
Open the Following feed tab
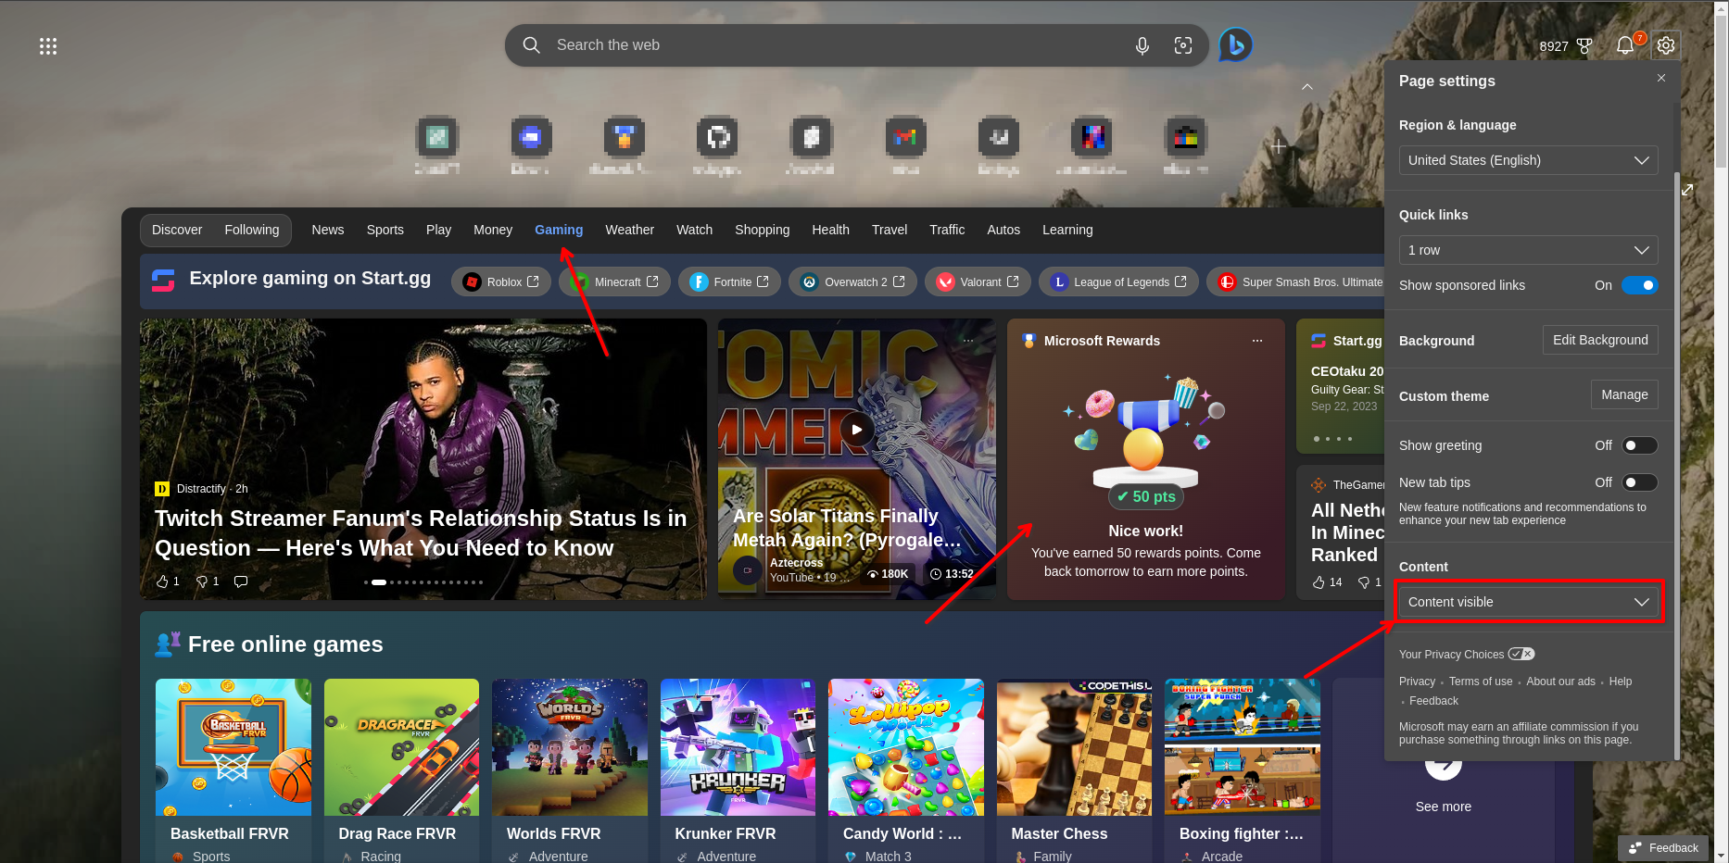tap(251, 230)
